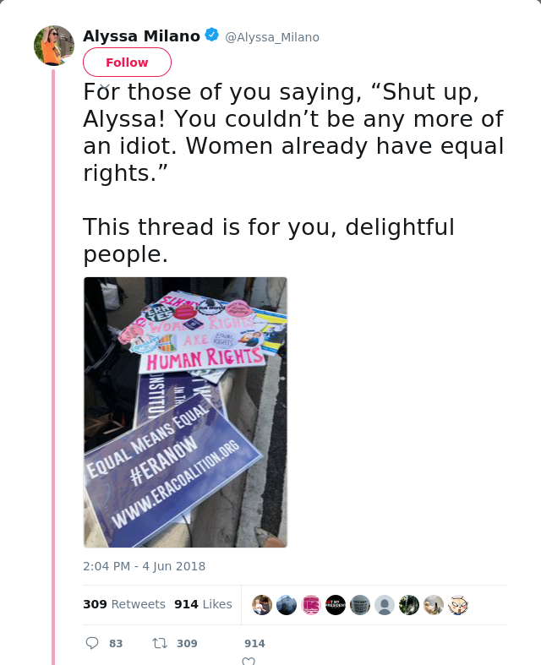
Task: Click the 914 count above the heart
Action: [x=254, y=643]
